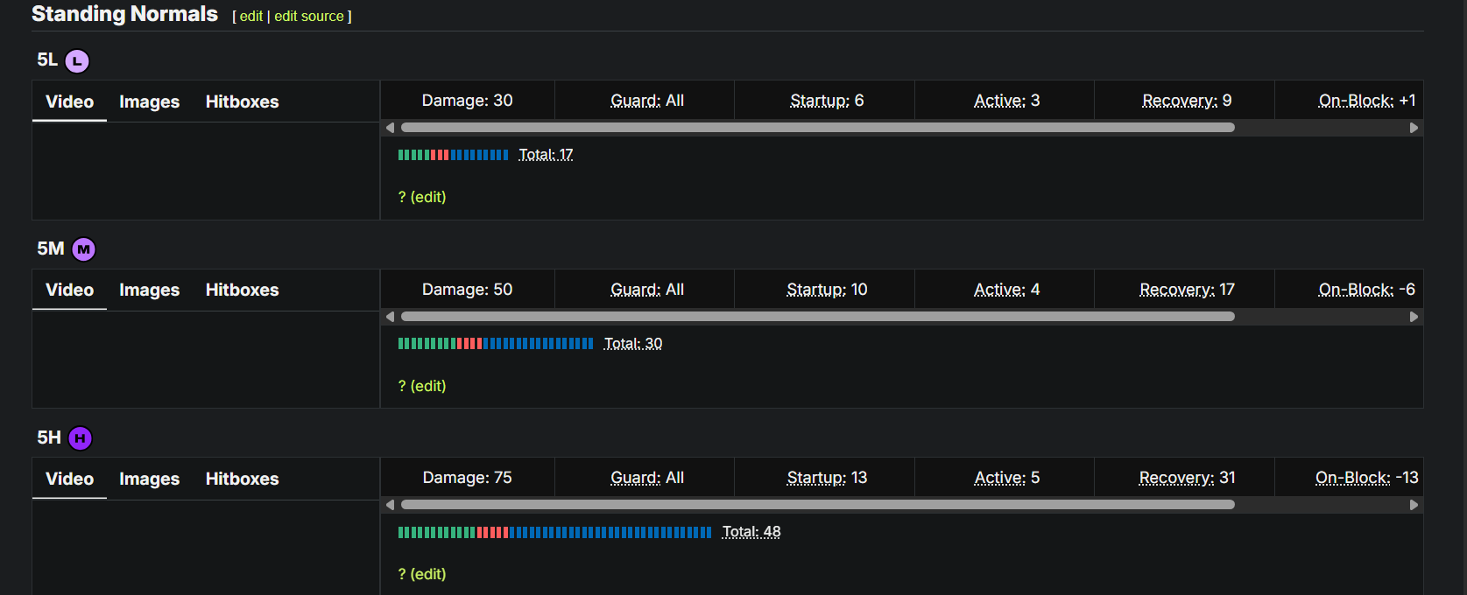The image size is (1467, 595).
Task: Click the H button icon beside 5H
Action: pyautogui.click(x=80, y=438)
